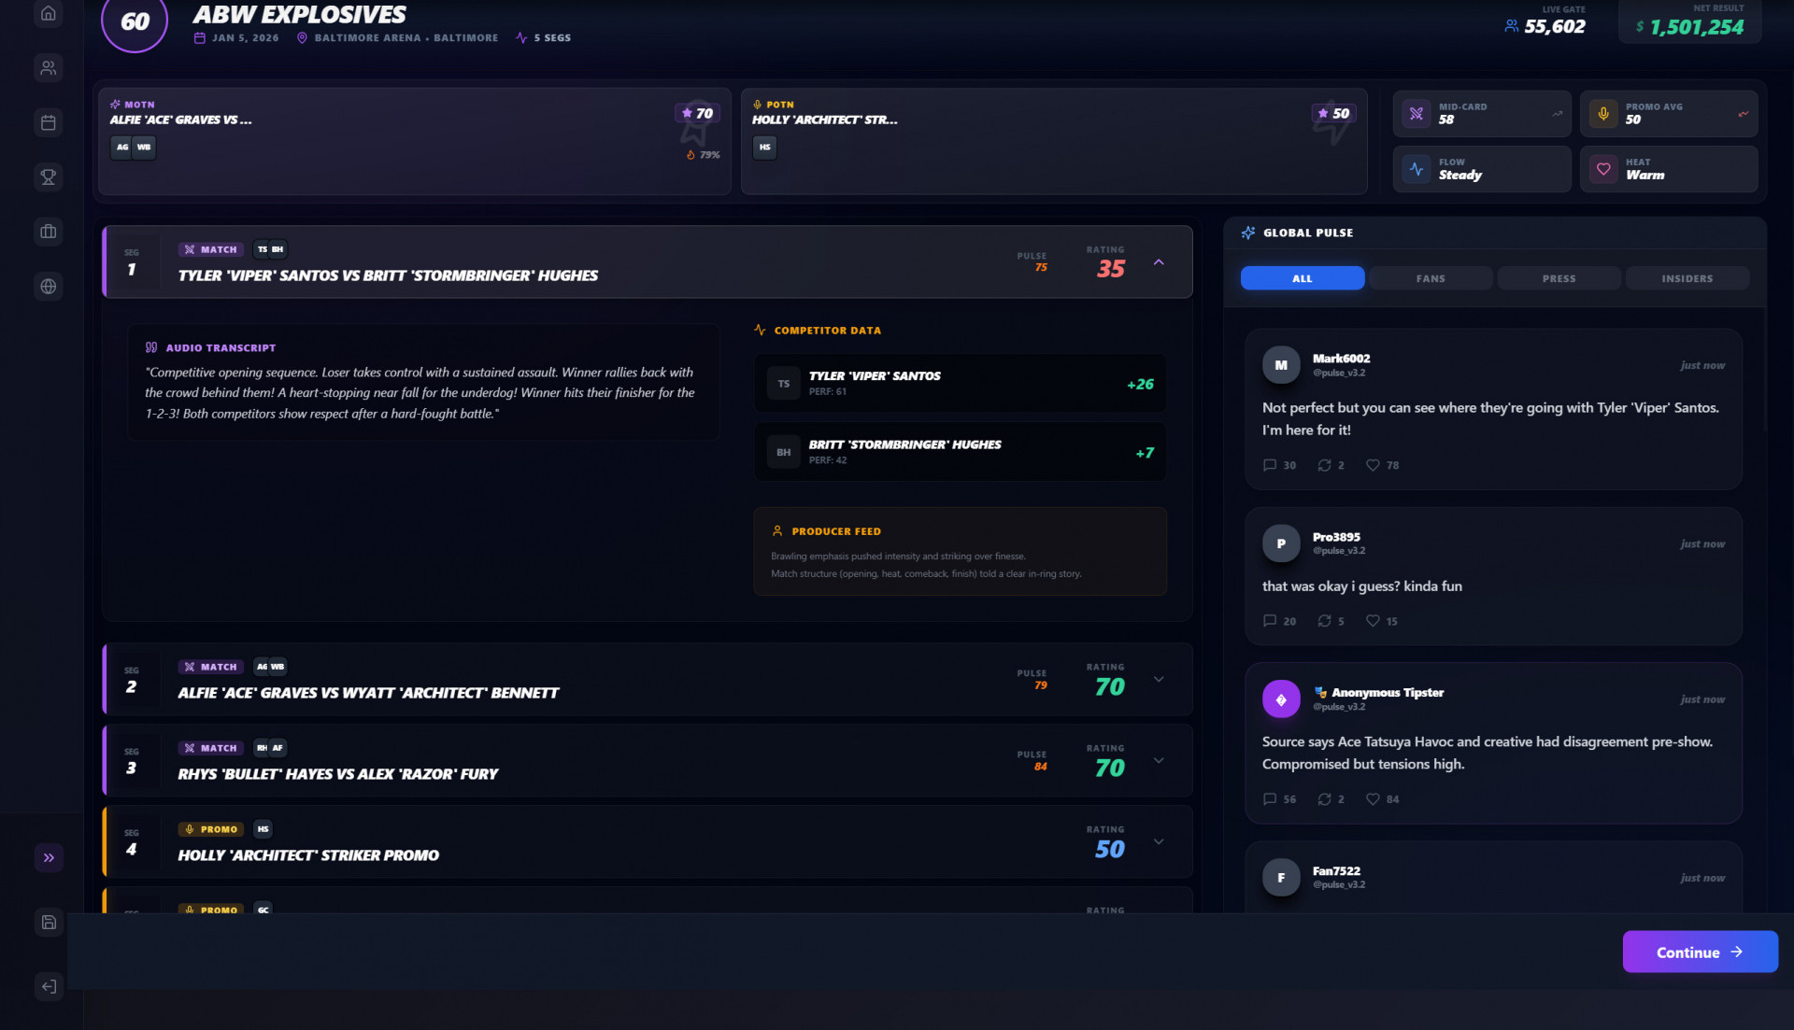
Task: Switch to the Fans pulse tab
Action: pos(1430,278)
